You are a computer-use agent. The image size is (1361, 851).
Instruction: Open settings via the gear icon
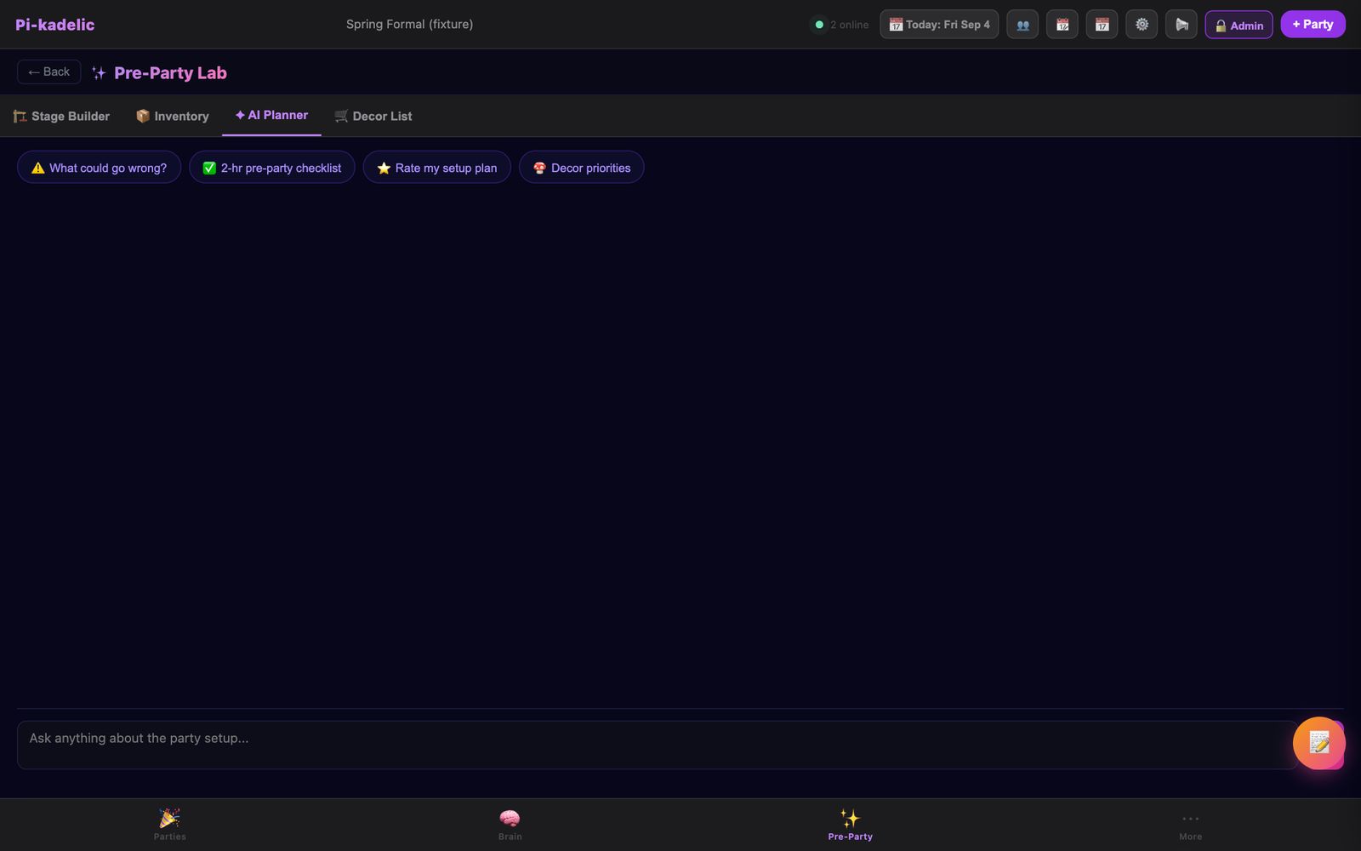click(1142, 25)
